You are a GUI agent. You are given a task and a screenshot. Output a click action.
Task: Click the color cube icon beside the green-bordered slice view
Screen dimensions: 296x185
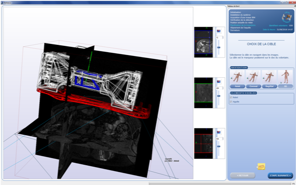(x=219, y=82)
